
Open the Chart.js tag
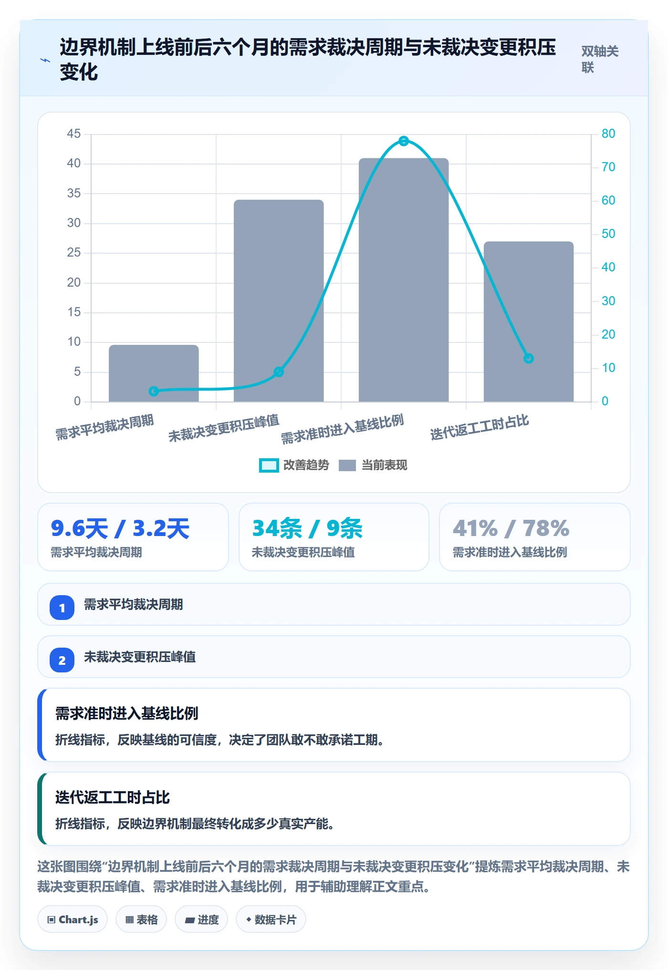coord(73,919)
